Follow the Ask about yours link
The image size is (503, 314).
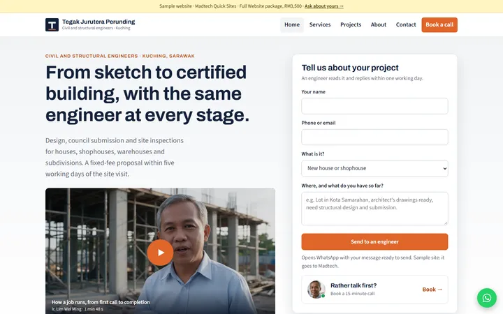point(324,6)
